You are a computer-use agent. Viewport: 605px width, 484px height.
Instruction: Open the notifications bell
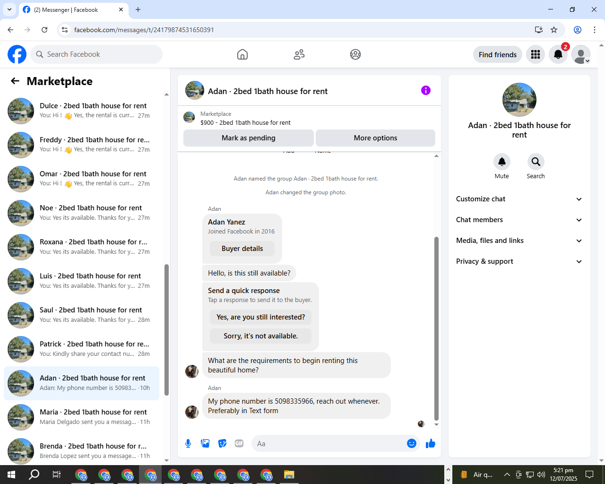[x=558, y=54]
